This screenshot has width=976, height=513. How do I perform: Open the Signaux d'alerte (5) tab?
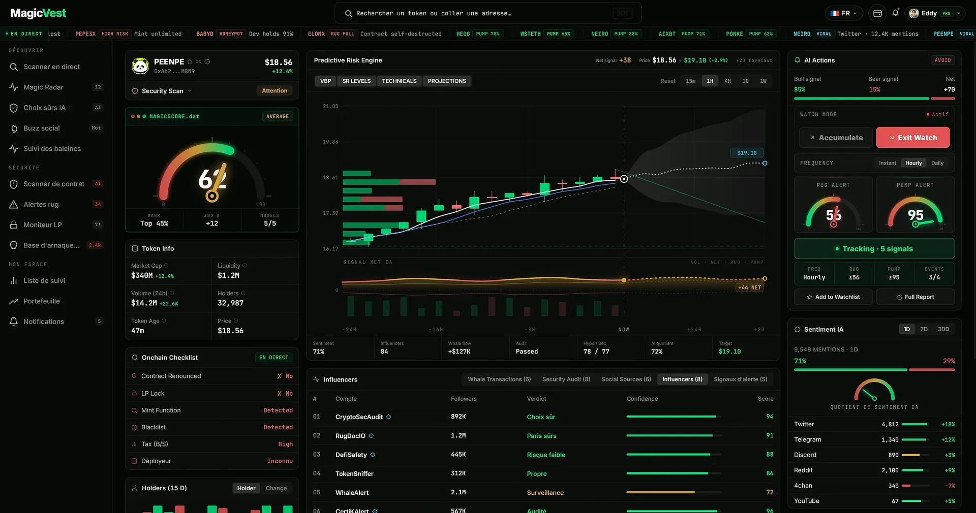coord(740,379)
